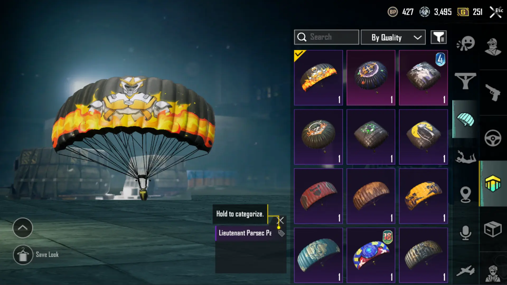The width and height of the screenshot is (507, 285).
Task: Open the airplane finish category icon
Action: [x=465, y=271]
